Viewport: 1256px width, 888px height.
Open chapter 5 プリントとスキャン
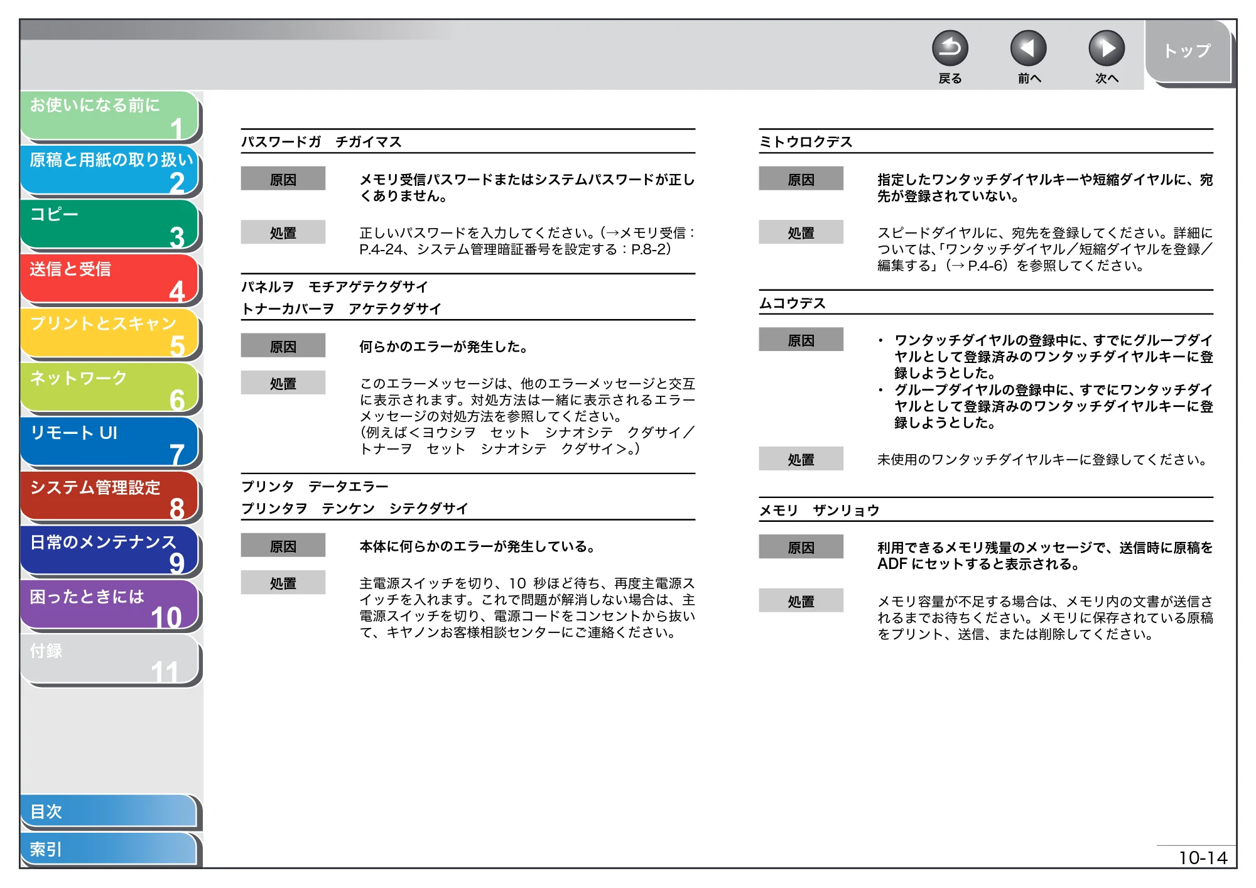coord(109,333)
